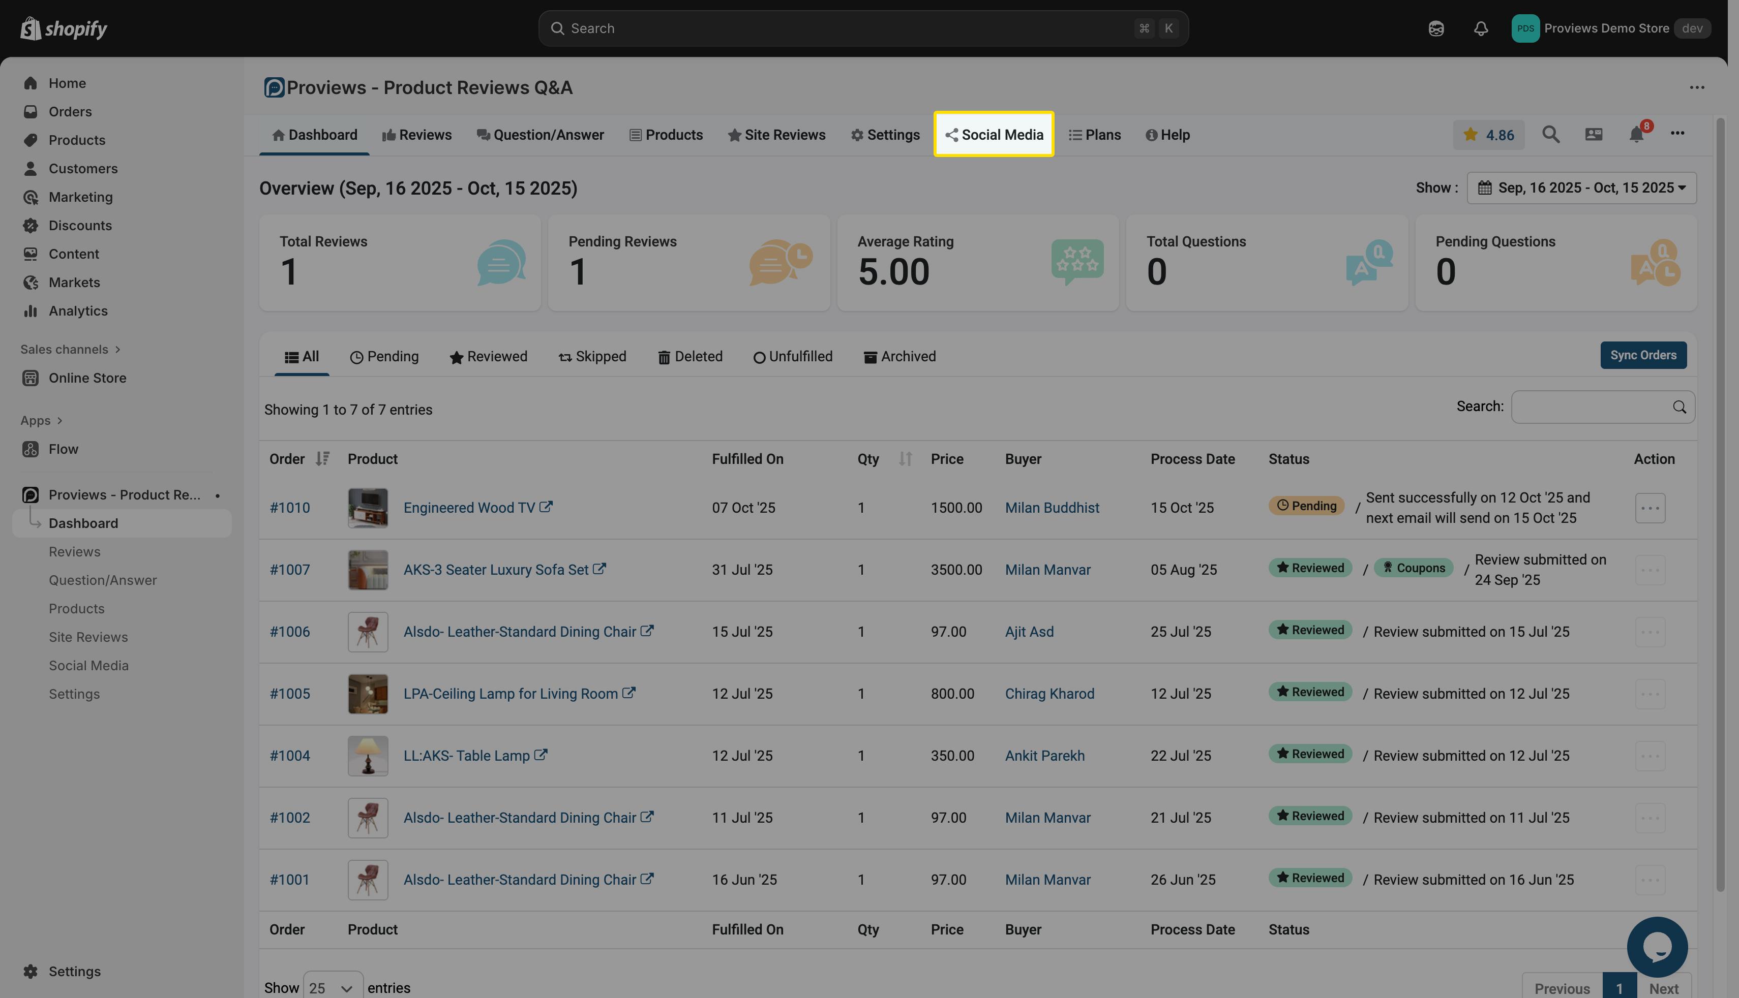This screenshot has height=998, width=1739.
Task: Open the entries per page dropdown
Action: pyautogui.click(x=333, y=988)
